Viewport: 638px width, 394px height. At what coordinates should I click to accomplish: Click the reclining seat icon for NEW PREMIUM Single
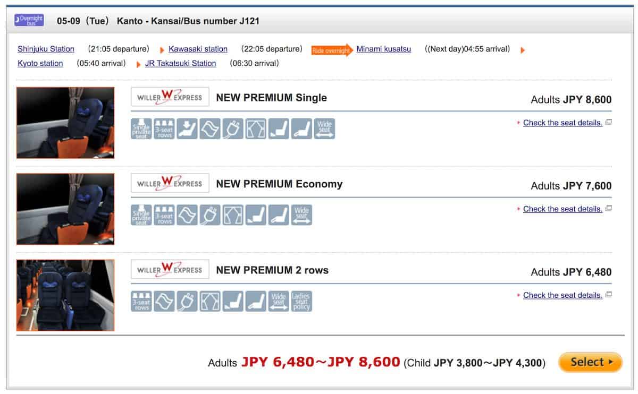pos(187,129)
